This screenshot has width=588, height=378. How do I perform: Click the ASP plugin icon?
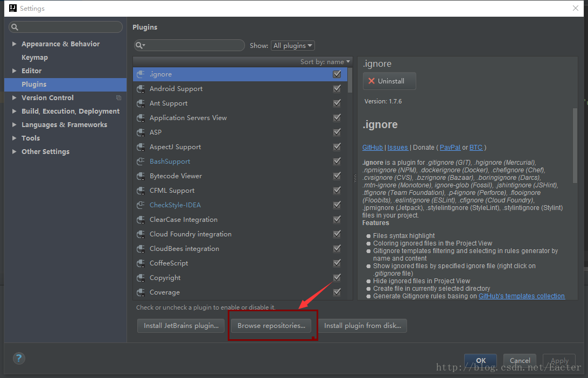(141, 132)
